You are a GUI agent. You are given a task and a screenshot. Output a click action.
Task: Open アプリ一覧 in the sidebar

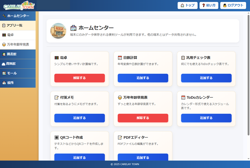pyautogui.click(x=18, y=25)
